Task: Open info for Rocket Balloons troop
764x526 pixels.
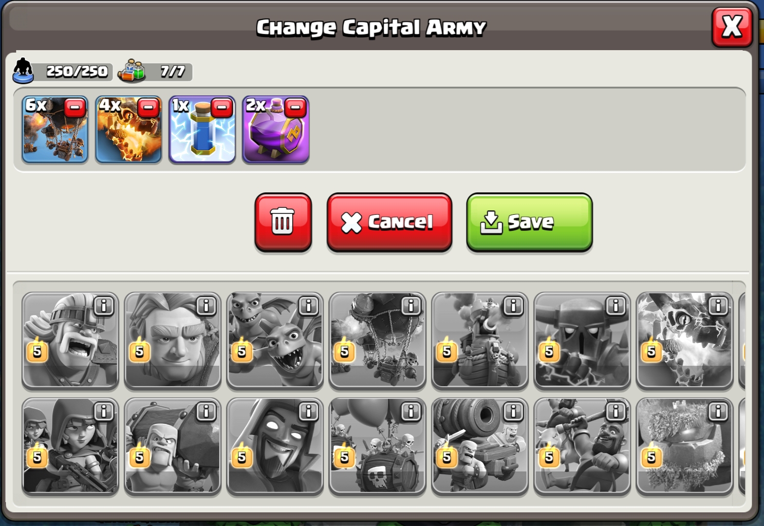Action: 410,306
